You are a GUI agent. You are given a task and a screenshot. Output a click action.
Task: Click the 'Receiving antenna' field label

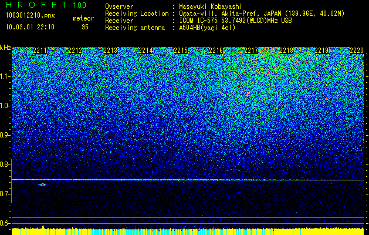[135, 28]
